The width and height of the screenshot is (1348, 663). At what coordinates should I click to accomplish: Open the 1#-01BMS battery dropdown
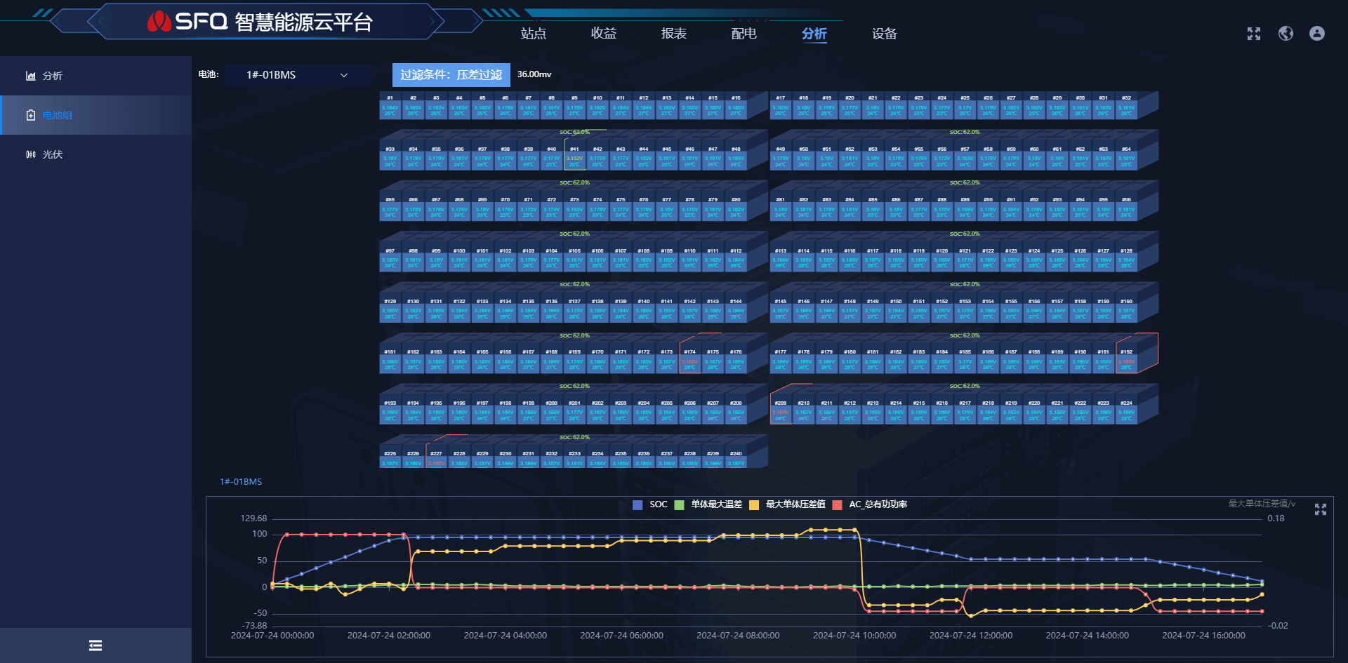pos(298,75)
